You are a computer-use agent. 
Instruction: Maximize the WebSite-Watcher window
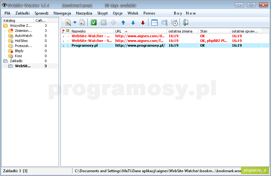click(251, 5)
